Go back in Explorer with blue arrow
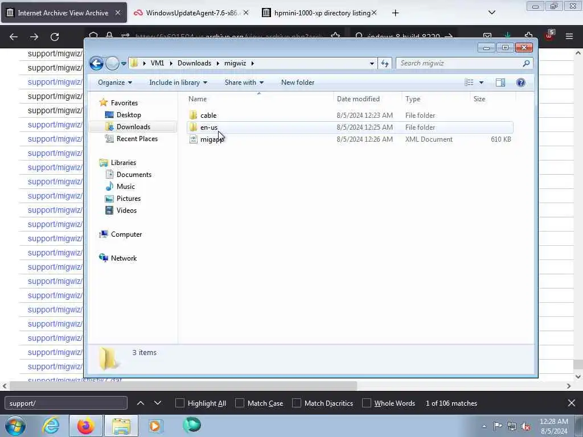The width and height of the screenshot is (583, 437). click(96, 63)
